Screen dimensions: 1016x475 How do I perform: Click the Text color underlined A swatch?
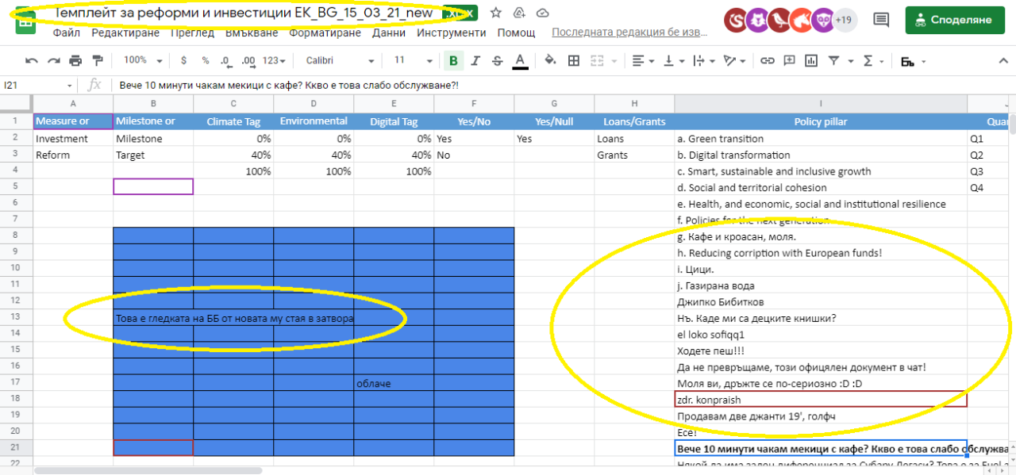click(x=520, y=60)
